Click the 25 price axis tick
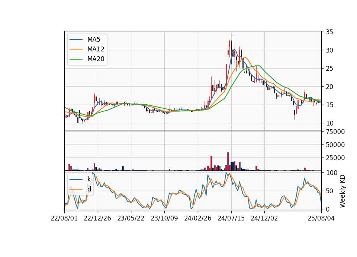The width and height of the screenshot is (357, 257). [x=329, y=69]
